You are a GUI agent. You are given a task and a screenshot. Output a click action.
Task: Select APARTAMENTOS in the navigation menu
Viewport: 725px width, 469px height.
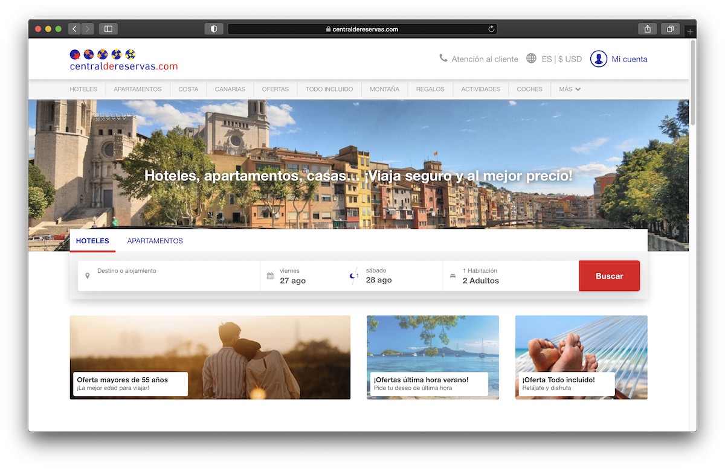point(138,89)
